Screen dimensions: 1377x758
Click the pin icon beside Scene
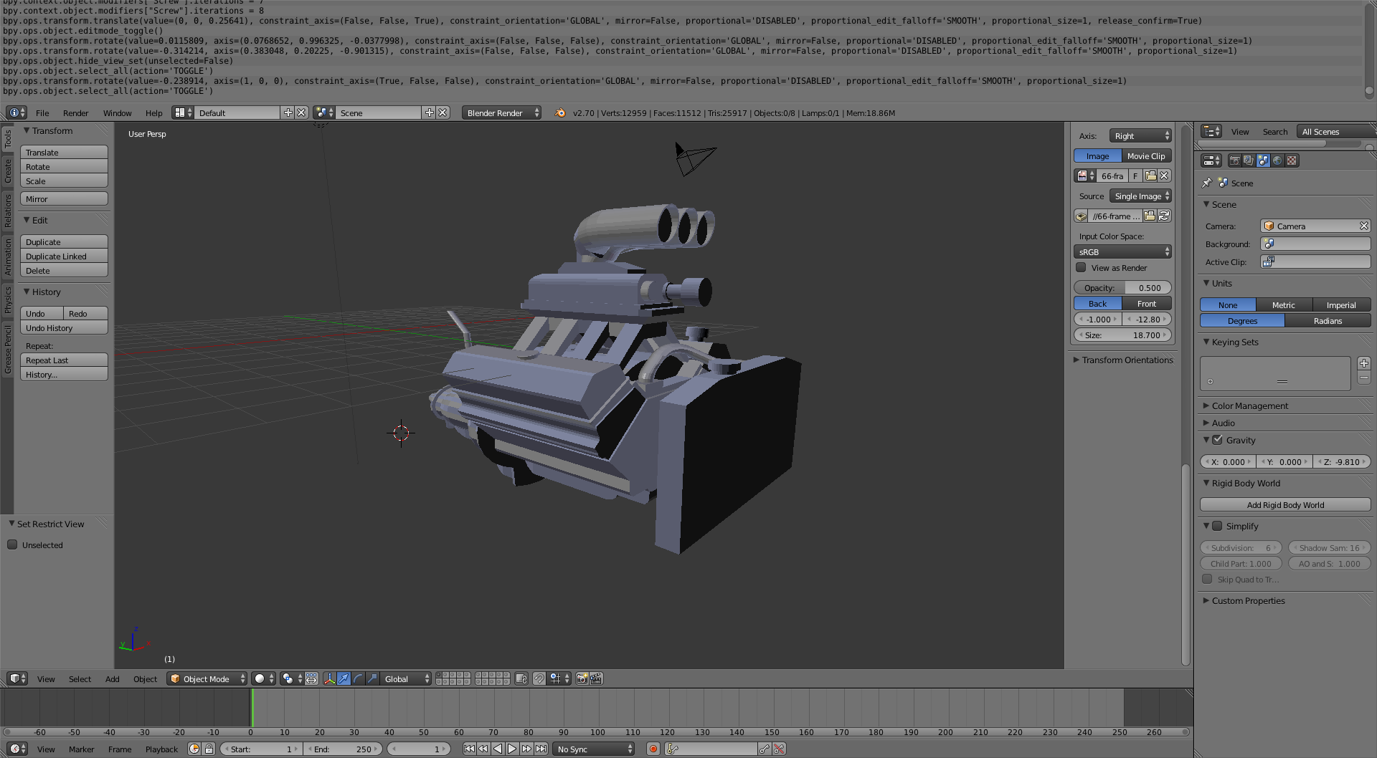[x=1207, y=183]
